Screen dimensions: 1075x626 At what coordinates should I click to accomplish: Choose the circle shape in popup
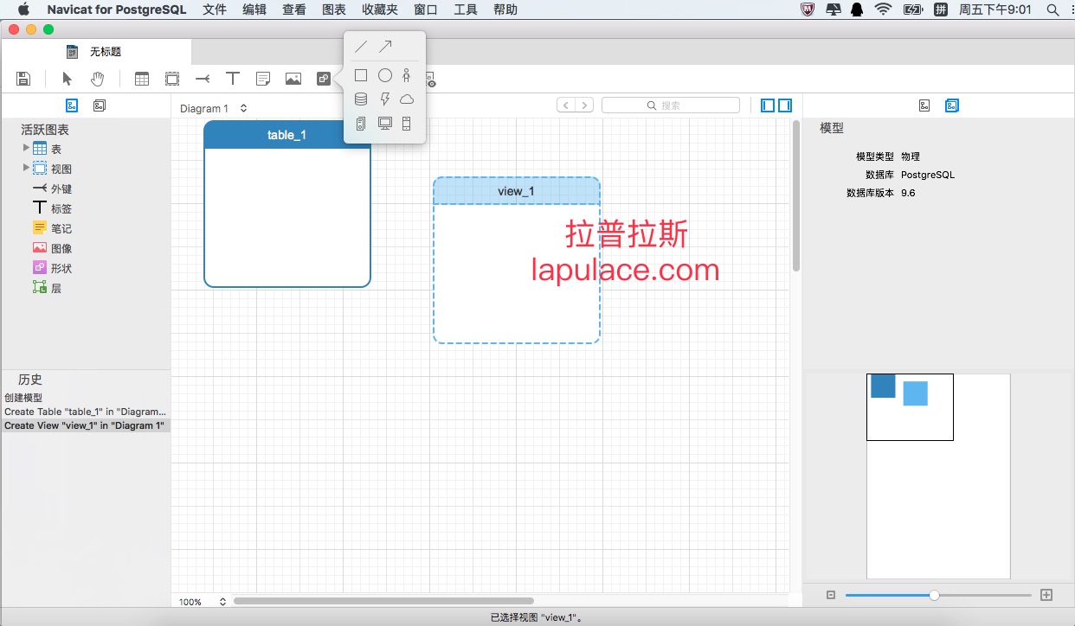pyautogui.click(x=385, y=76)
